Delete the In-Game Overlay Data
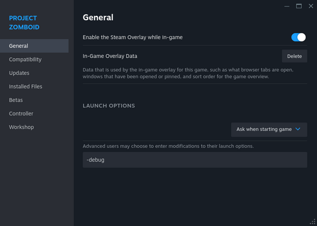Screen dimensions: 317x226 294,56
